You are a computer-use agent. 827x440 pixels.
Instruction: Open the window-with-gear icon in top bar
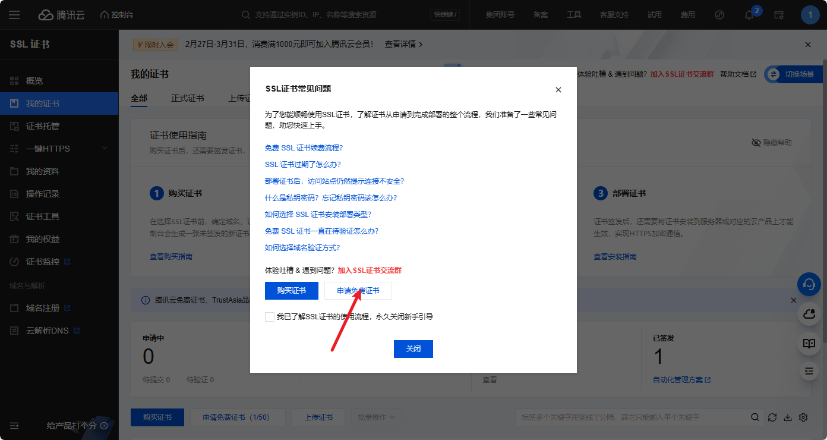tap(779, 15)
